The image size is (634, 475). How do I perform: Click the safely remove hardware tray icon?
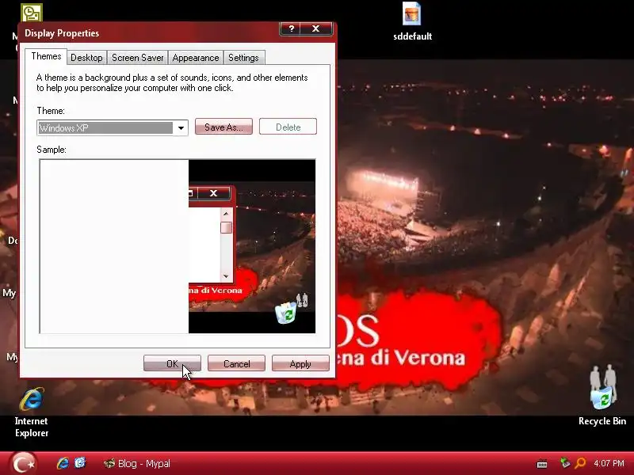pos(565,463)
